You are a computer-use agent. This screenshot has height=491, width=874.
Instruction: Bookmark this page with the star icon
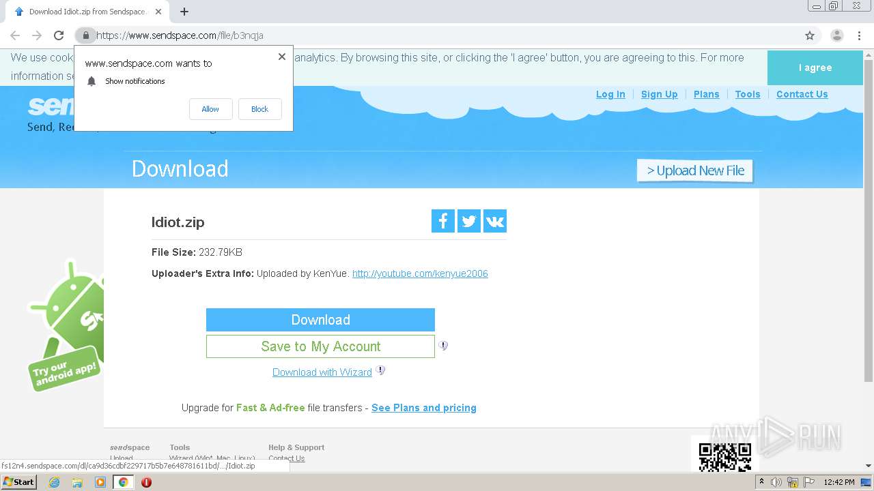pos(810,35)
